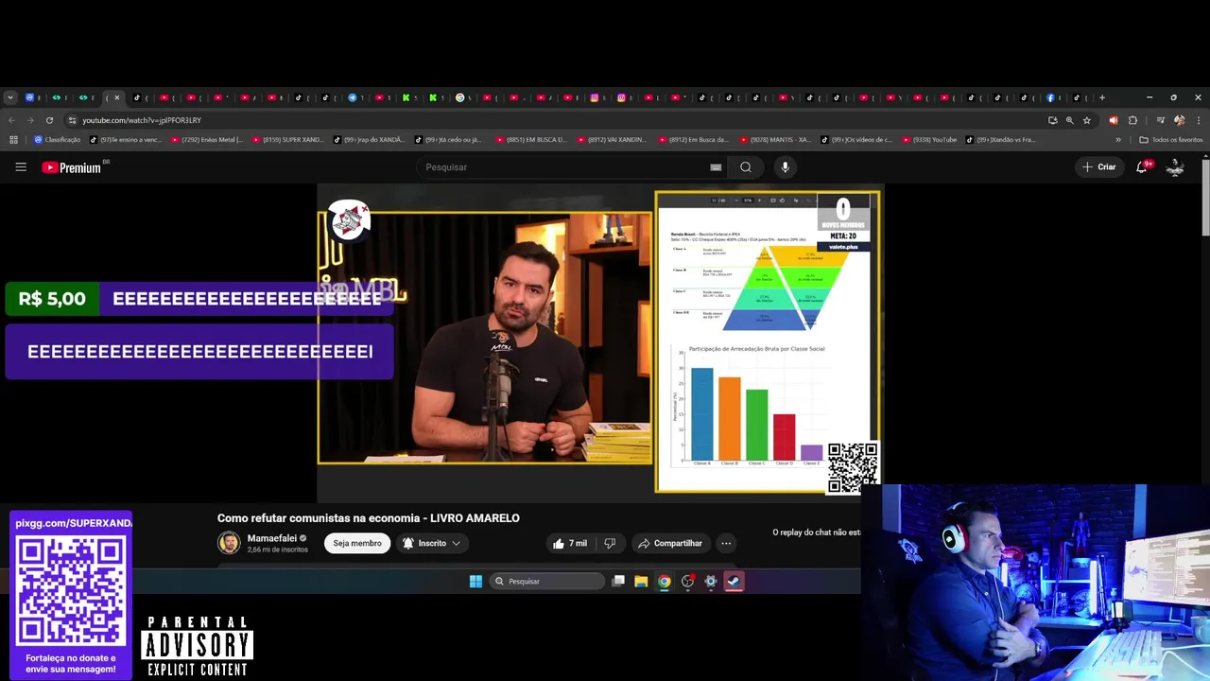Open Task View in taskbar

(x=618, y=582)
